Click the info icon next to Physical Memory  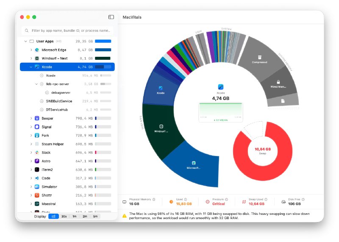pos(154,199)
